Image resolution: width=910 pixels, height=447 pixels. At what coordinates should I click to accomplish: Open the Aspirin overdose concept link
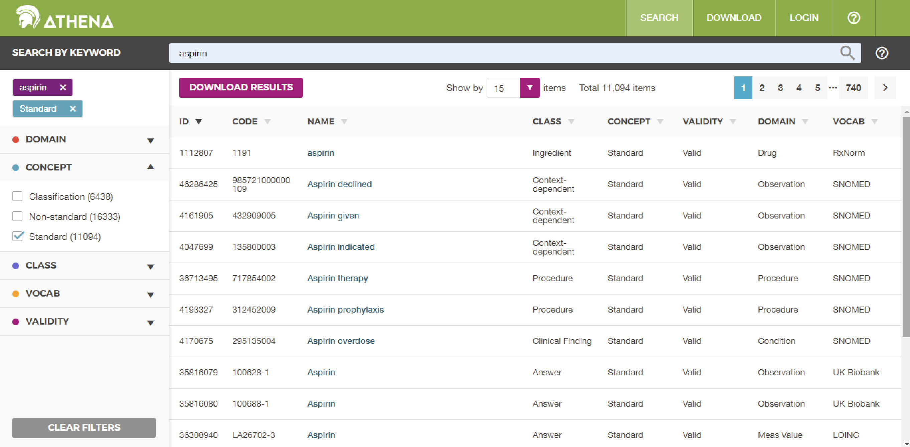click(341, 341)
